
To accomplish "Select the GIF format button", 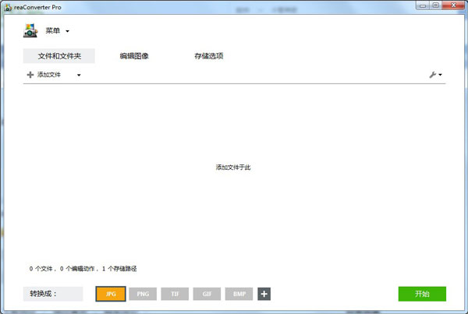I will coord(207,294).
